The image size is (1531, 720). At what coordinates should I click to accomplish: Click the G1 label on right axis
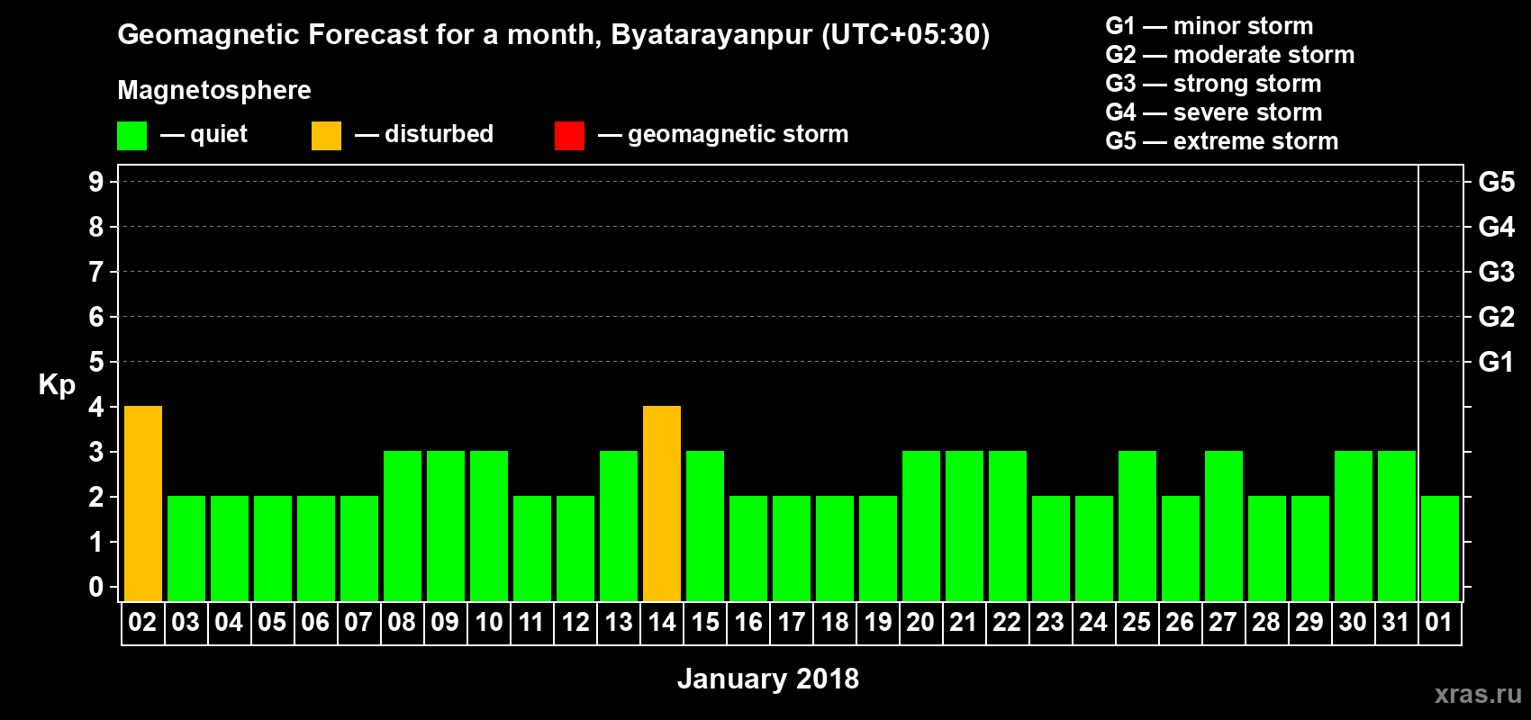coord(1497,362)
